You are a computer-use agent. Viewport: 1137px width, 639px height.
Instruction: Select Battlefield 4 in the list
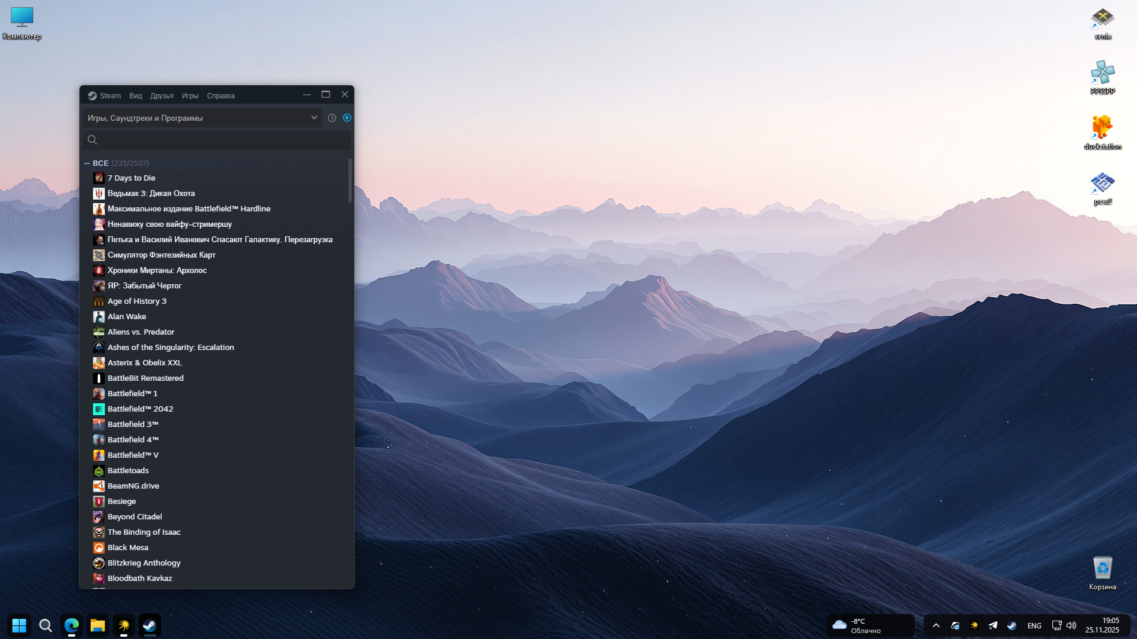pos(217,439)
